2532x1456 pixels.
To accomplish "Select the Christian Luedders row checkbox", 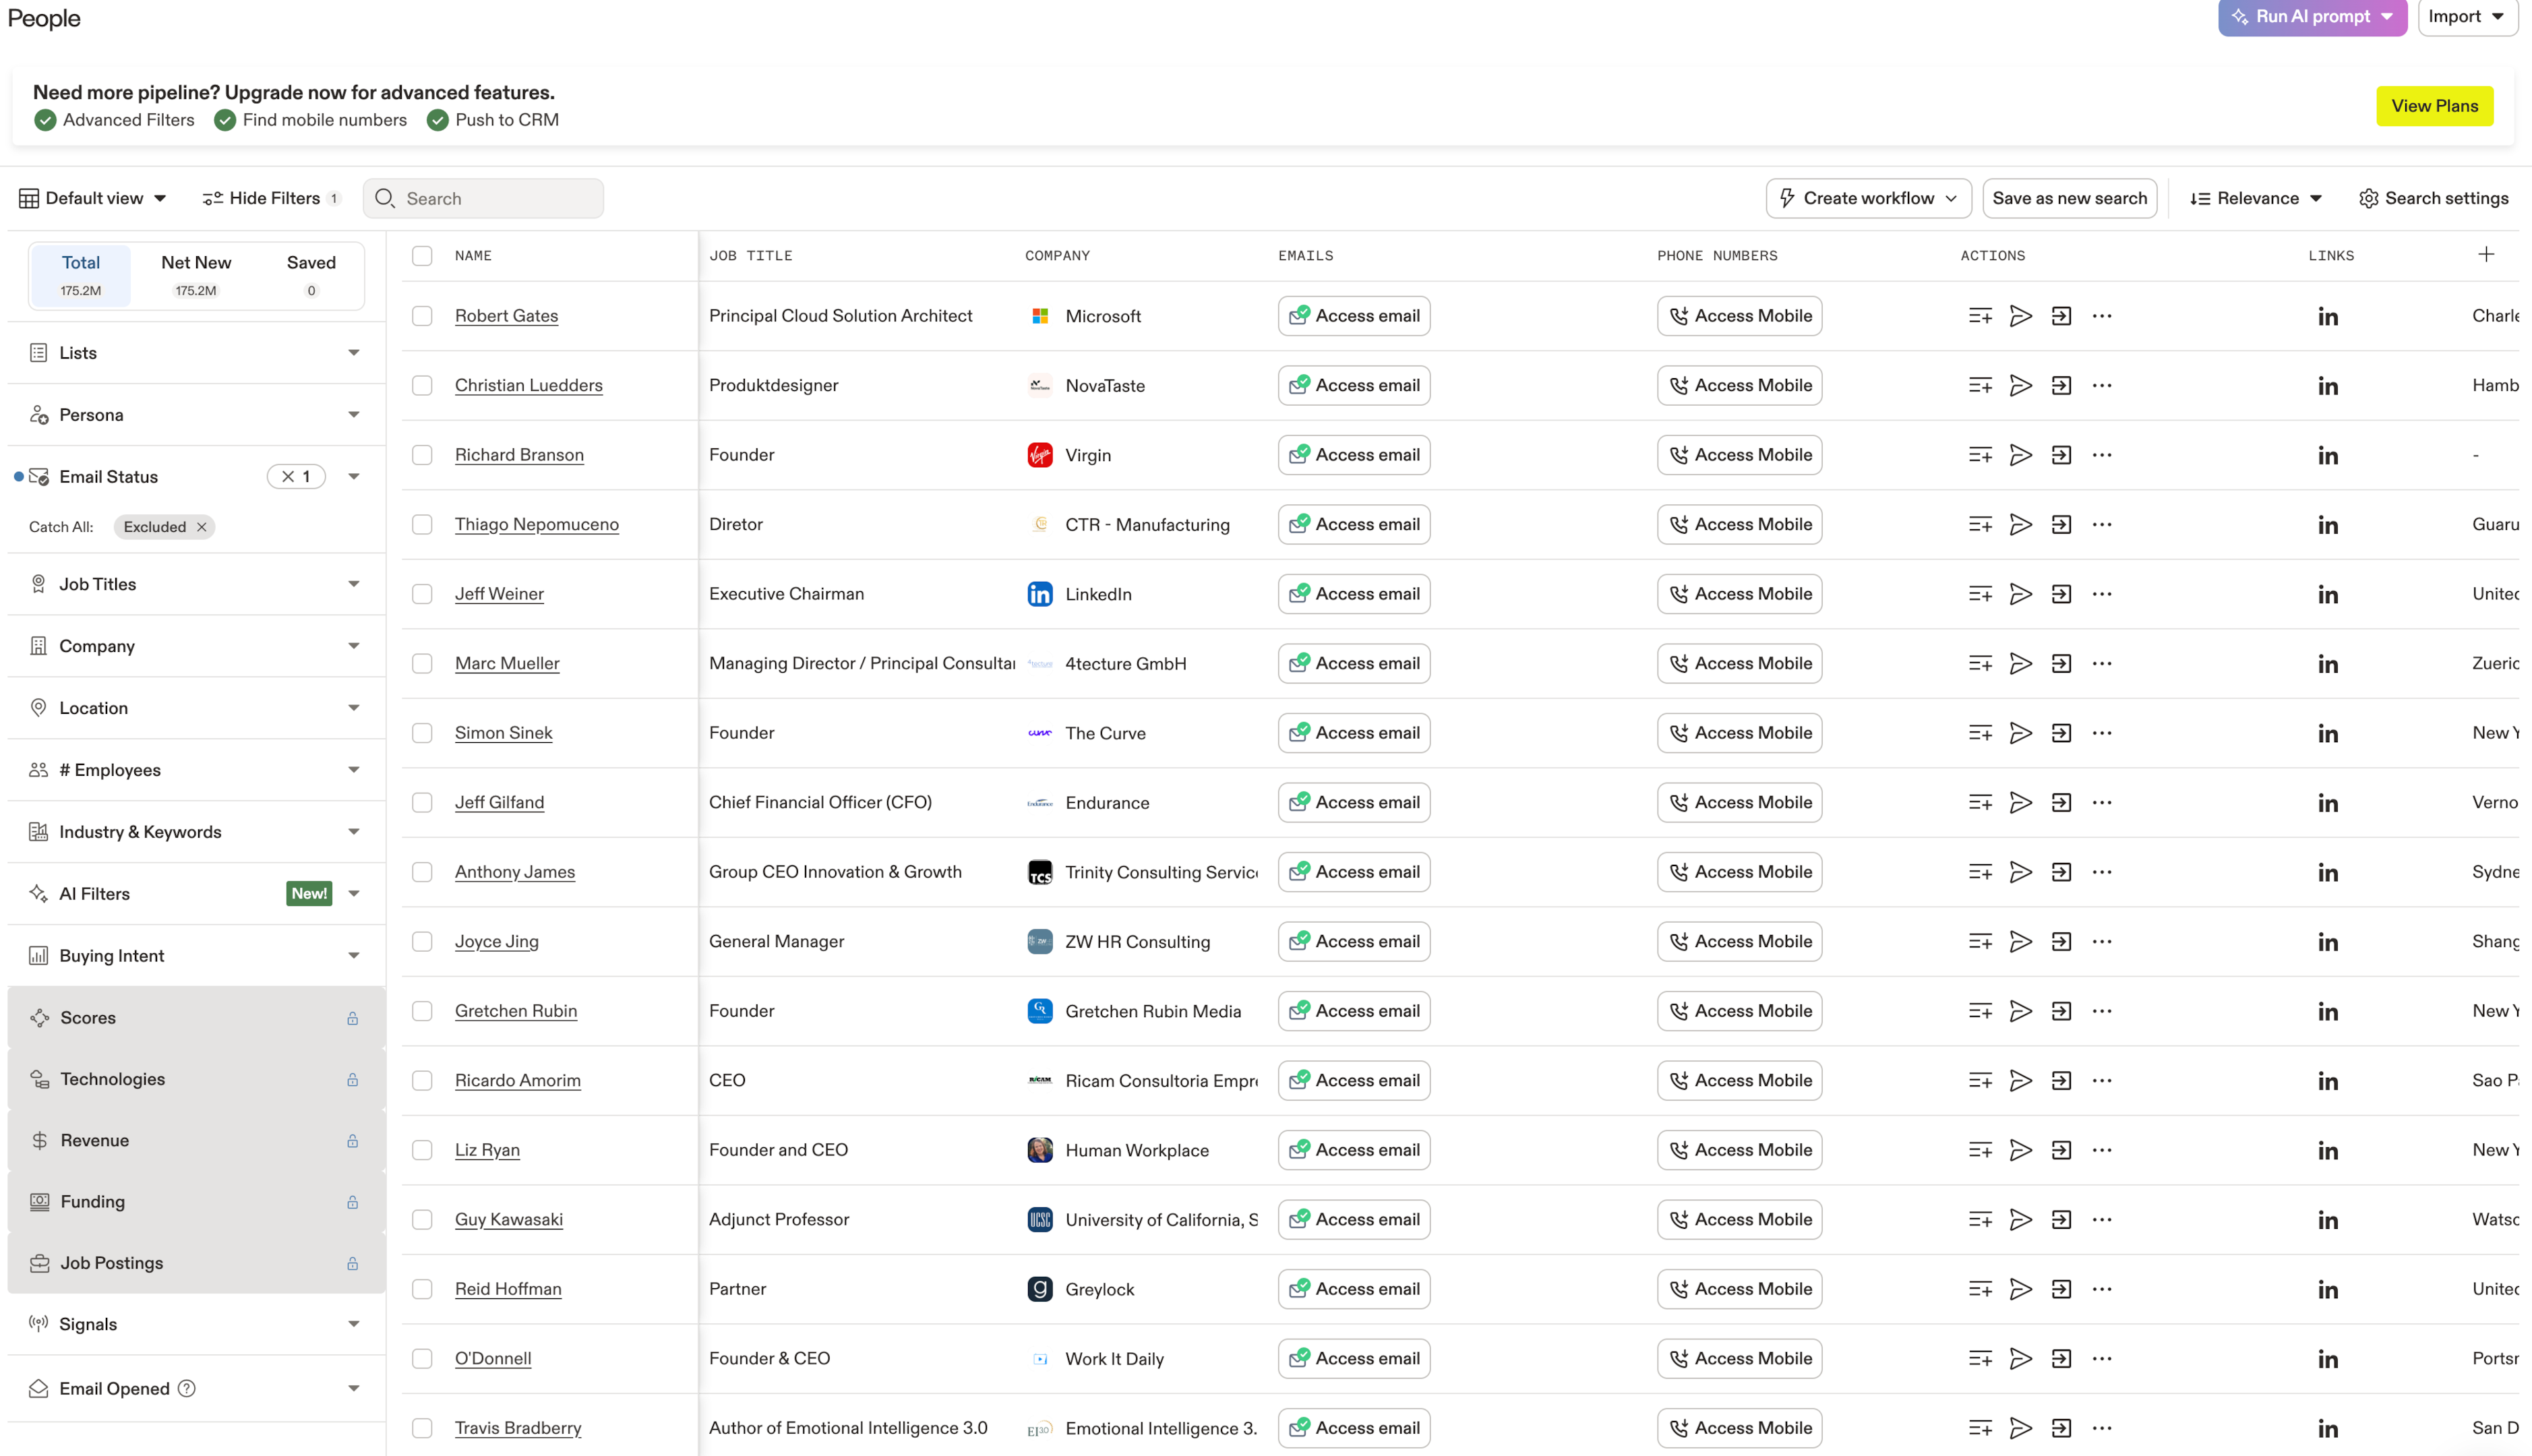I will (x=422, y=386).
